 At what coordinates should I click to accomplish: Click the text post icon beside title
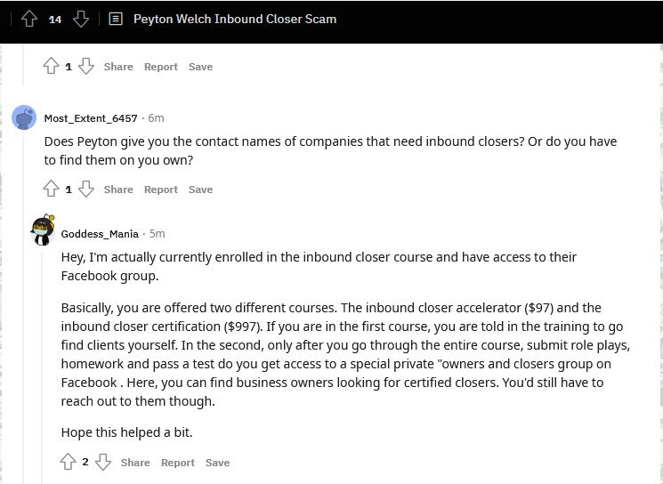[116, 19]
